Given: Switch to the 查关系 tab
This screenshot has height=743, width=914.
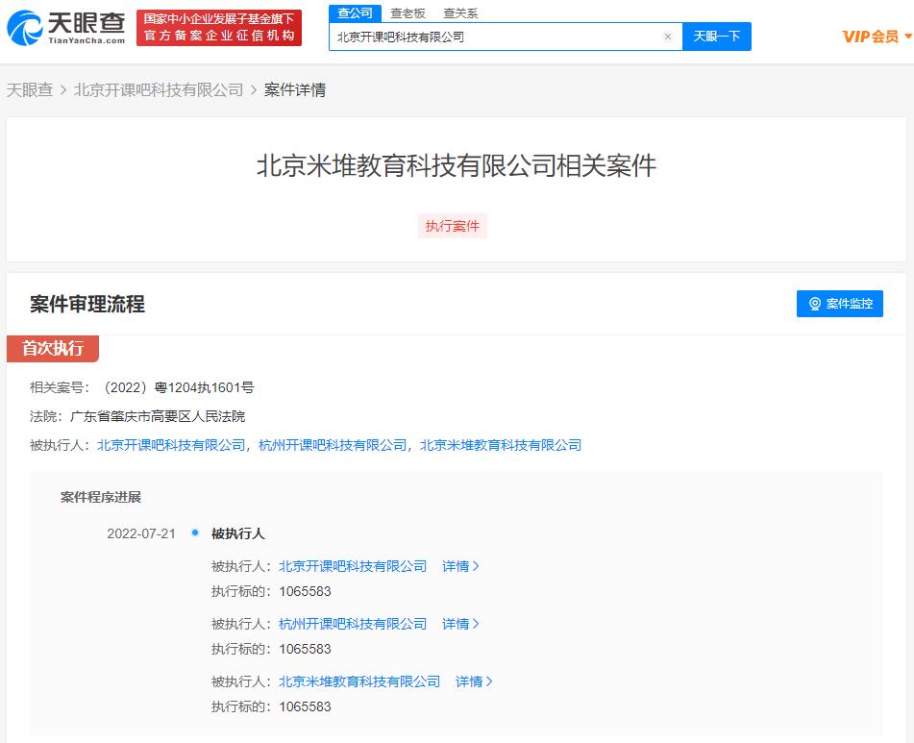Looking at the screenshot, I should [460, 13].
